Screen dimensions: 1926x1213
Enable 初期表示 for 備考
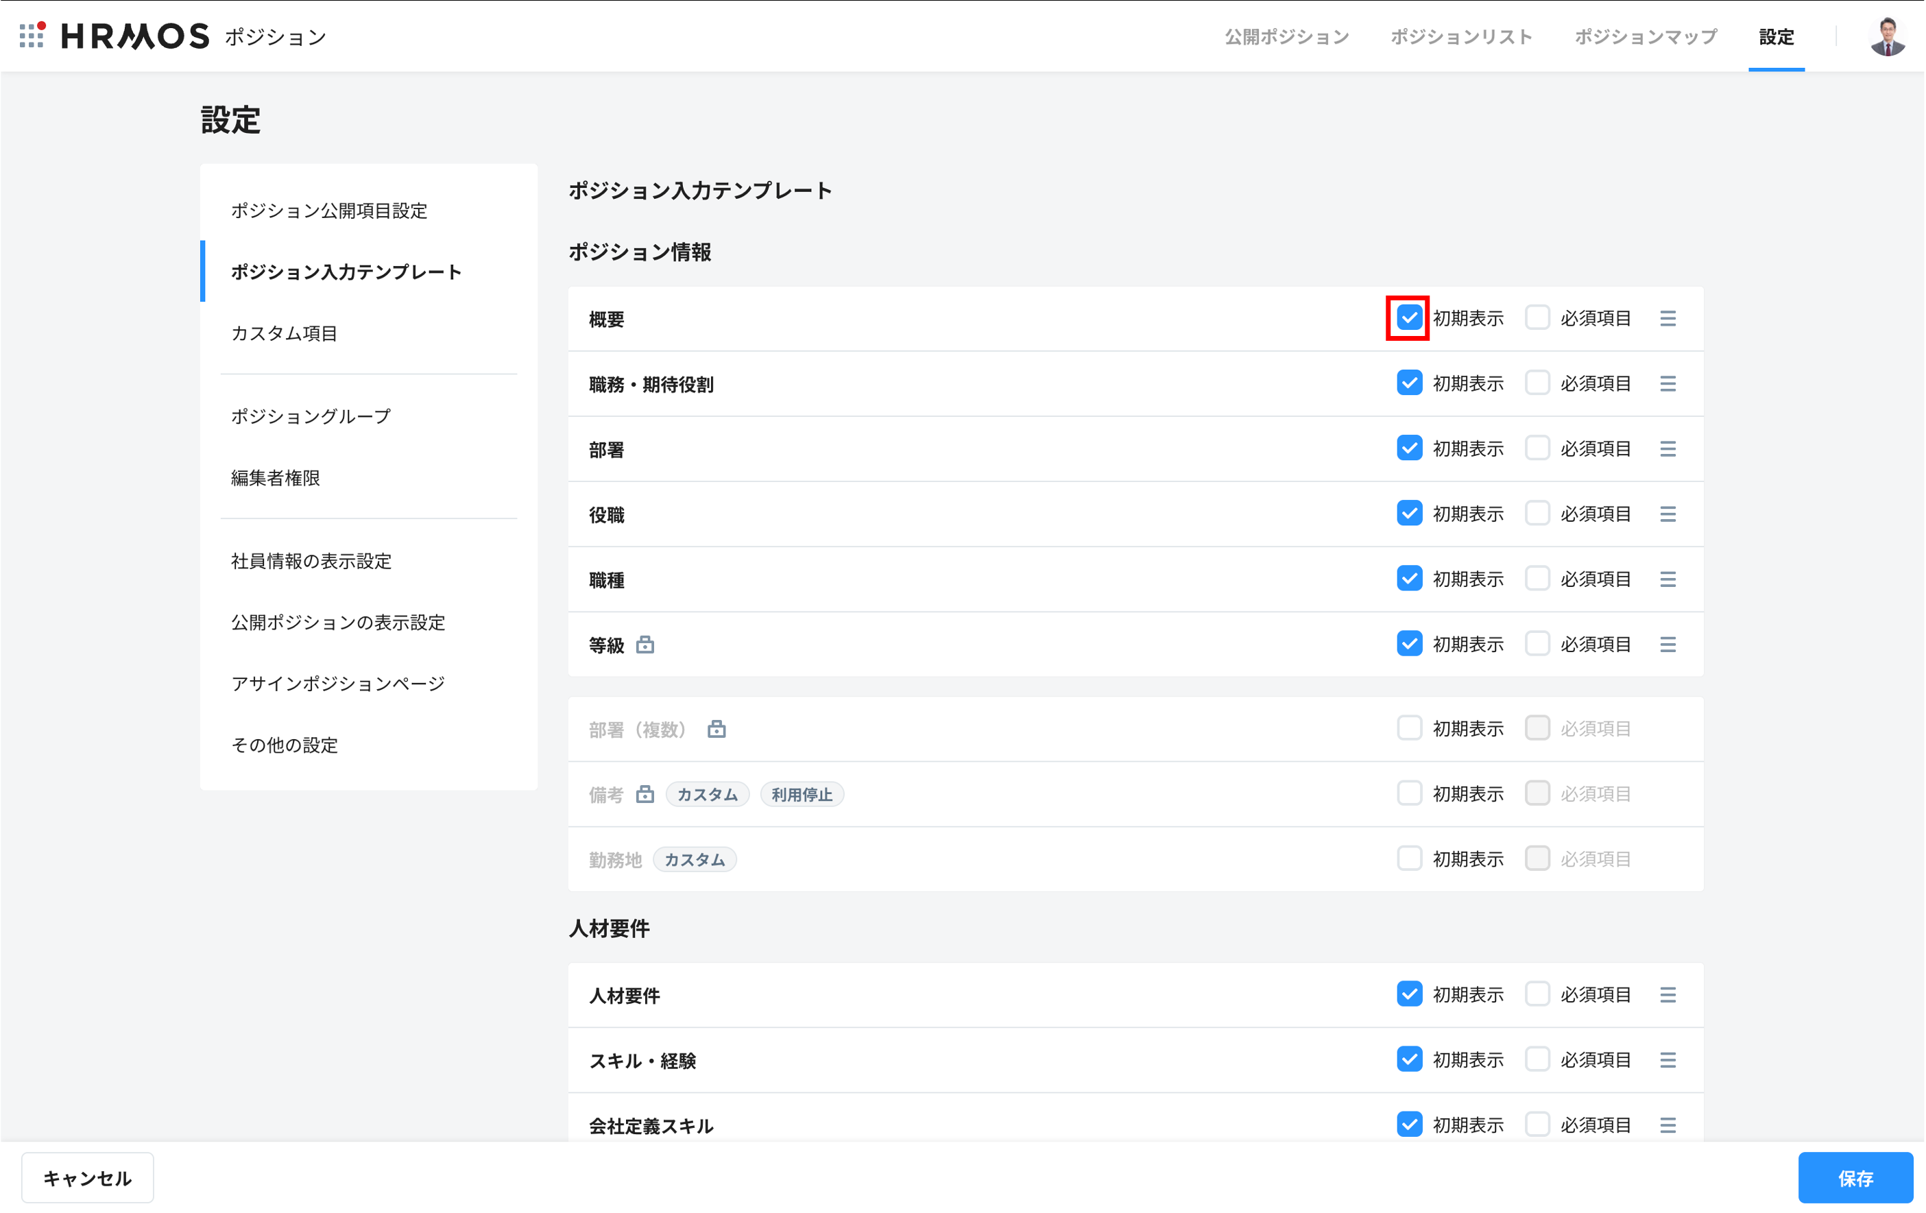pos(1409,794)
